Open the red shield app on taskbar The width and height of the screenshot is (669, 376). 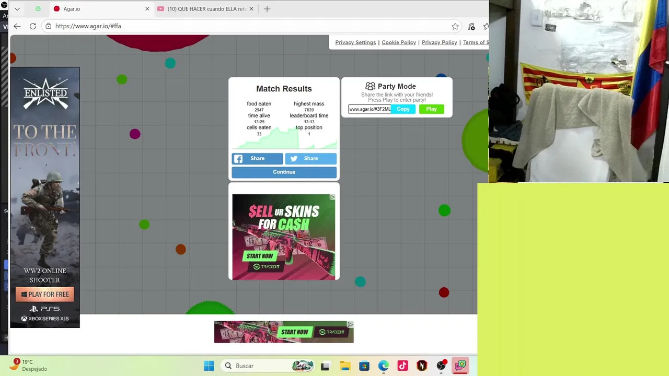coord(422,366)
